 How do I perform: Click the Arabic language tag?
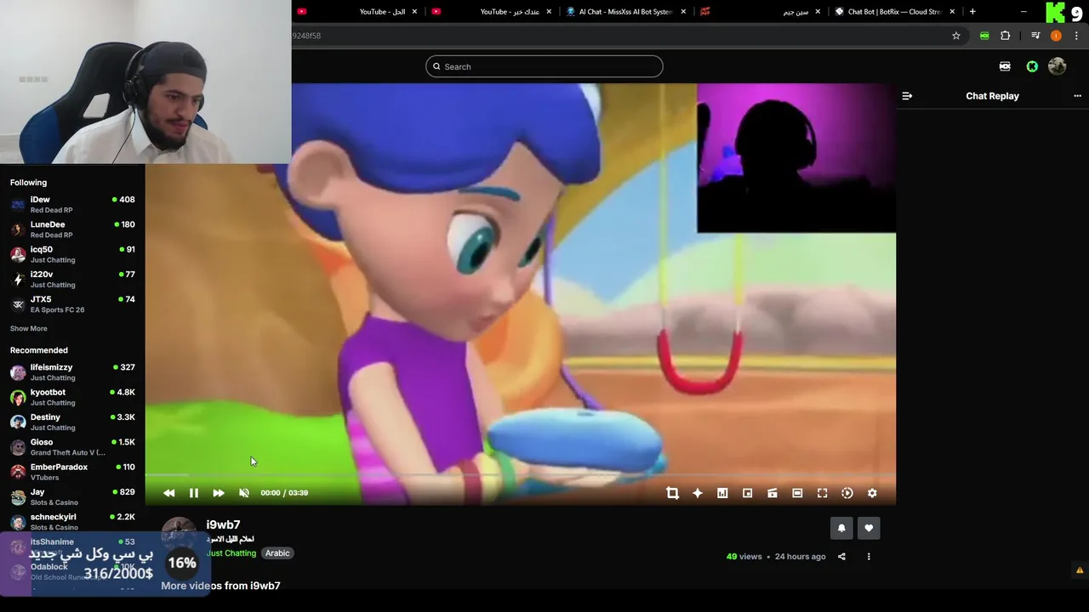point(277,553)
